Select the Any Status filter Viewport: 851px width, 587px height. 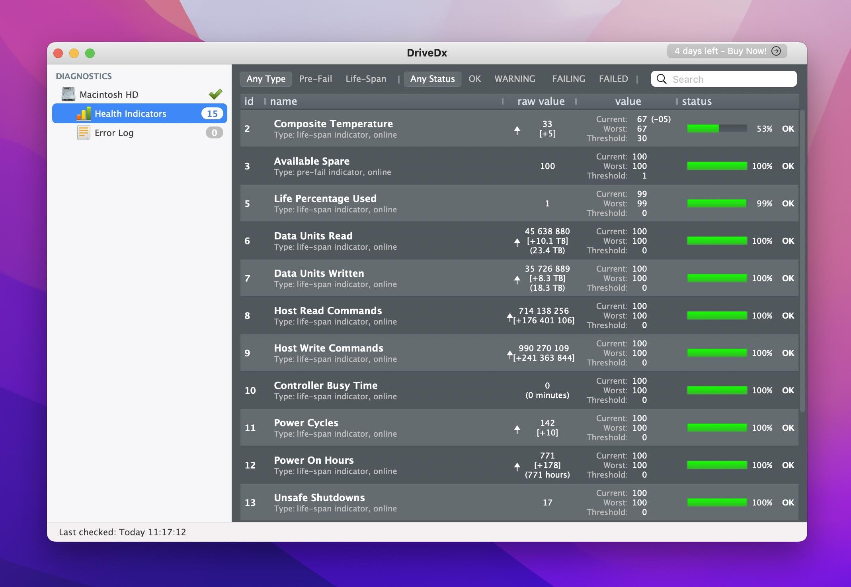[x=432, y=79]
